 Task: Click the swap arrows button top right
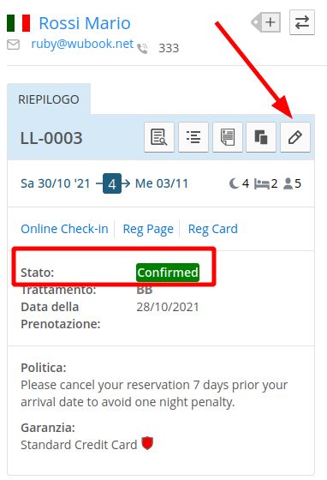point(302,22)
